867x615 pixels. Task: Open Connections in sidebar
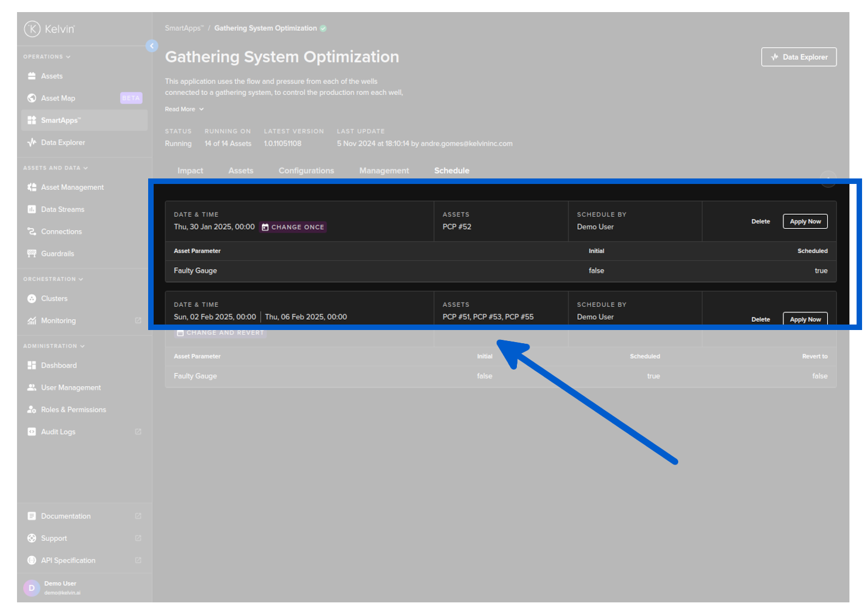[61, 232]
